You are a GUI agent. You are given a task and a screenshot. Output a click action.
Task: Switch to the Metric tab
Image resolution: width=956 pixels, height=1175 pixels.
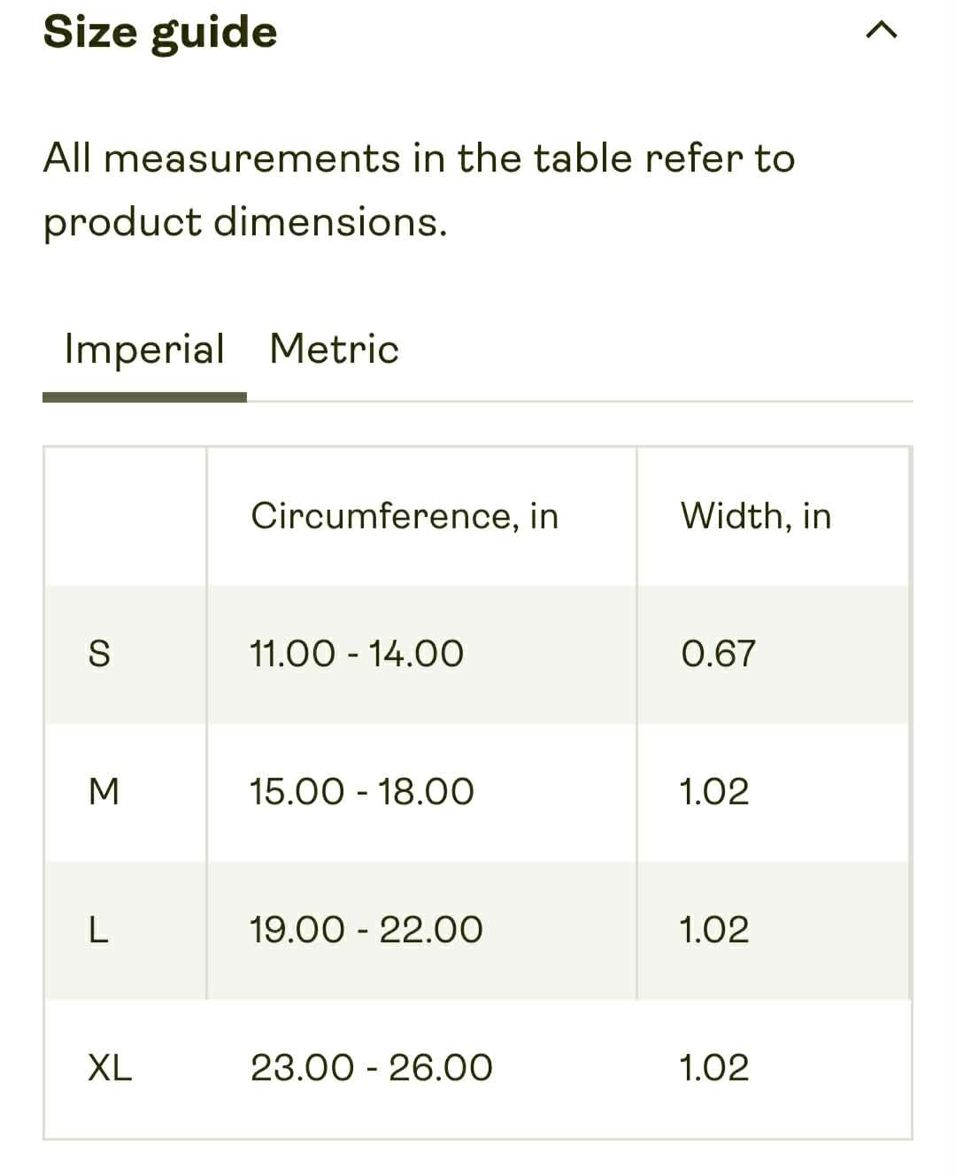(x=335, y=349)
